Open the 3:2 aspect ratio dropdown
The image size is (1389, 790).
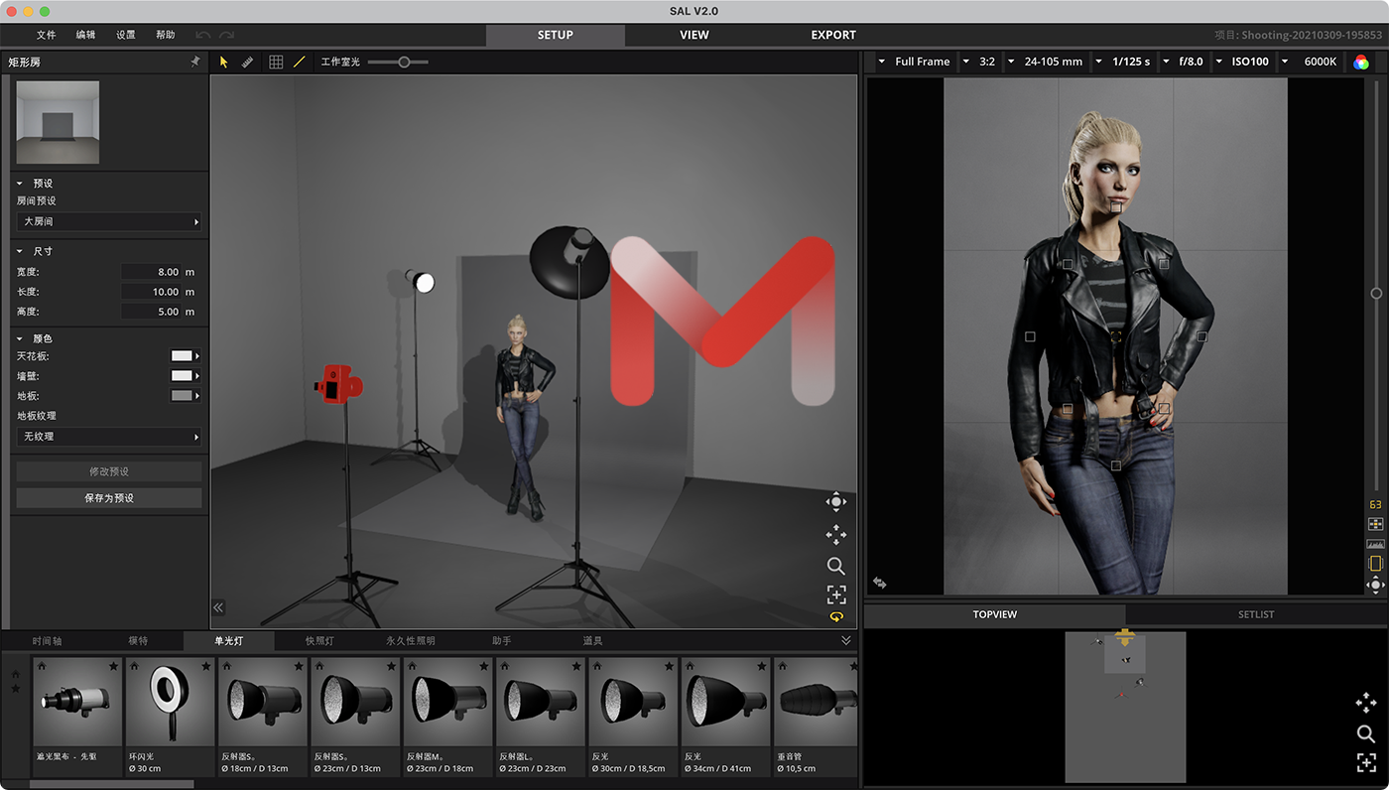[x=978, y=62]
